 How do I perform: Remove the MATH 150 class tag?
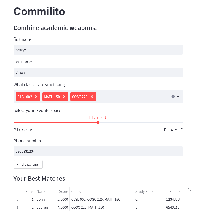(x=64, y=97)
